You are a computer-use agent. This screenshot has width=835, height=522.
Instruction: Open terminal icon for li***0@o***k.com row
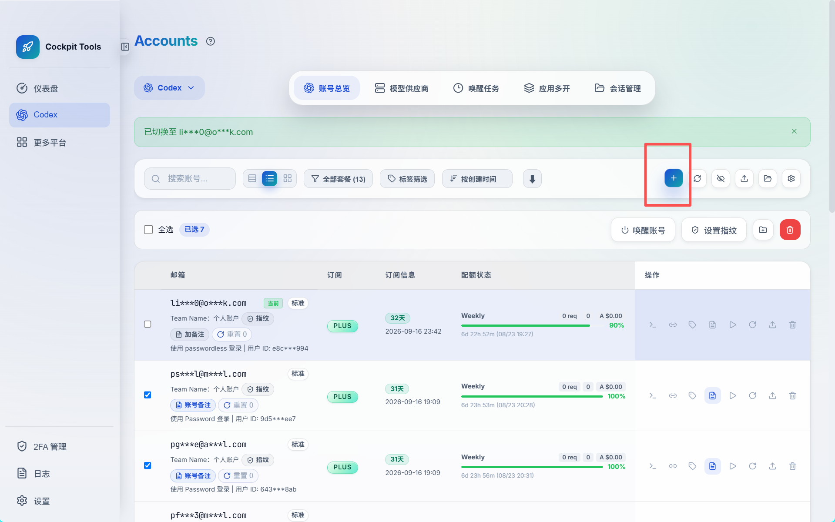653,325
